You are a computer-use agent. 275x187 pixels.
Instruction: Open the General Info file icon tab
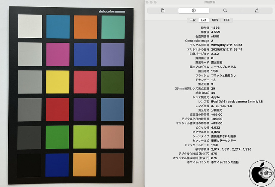[162, 10]
